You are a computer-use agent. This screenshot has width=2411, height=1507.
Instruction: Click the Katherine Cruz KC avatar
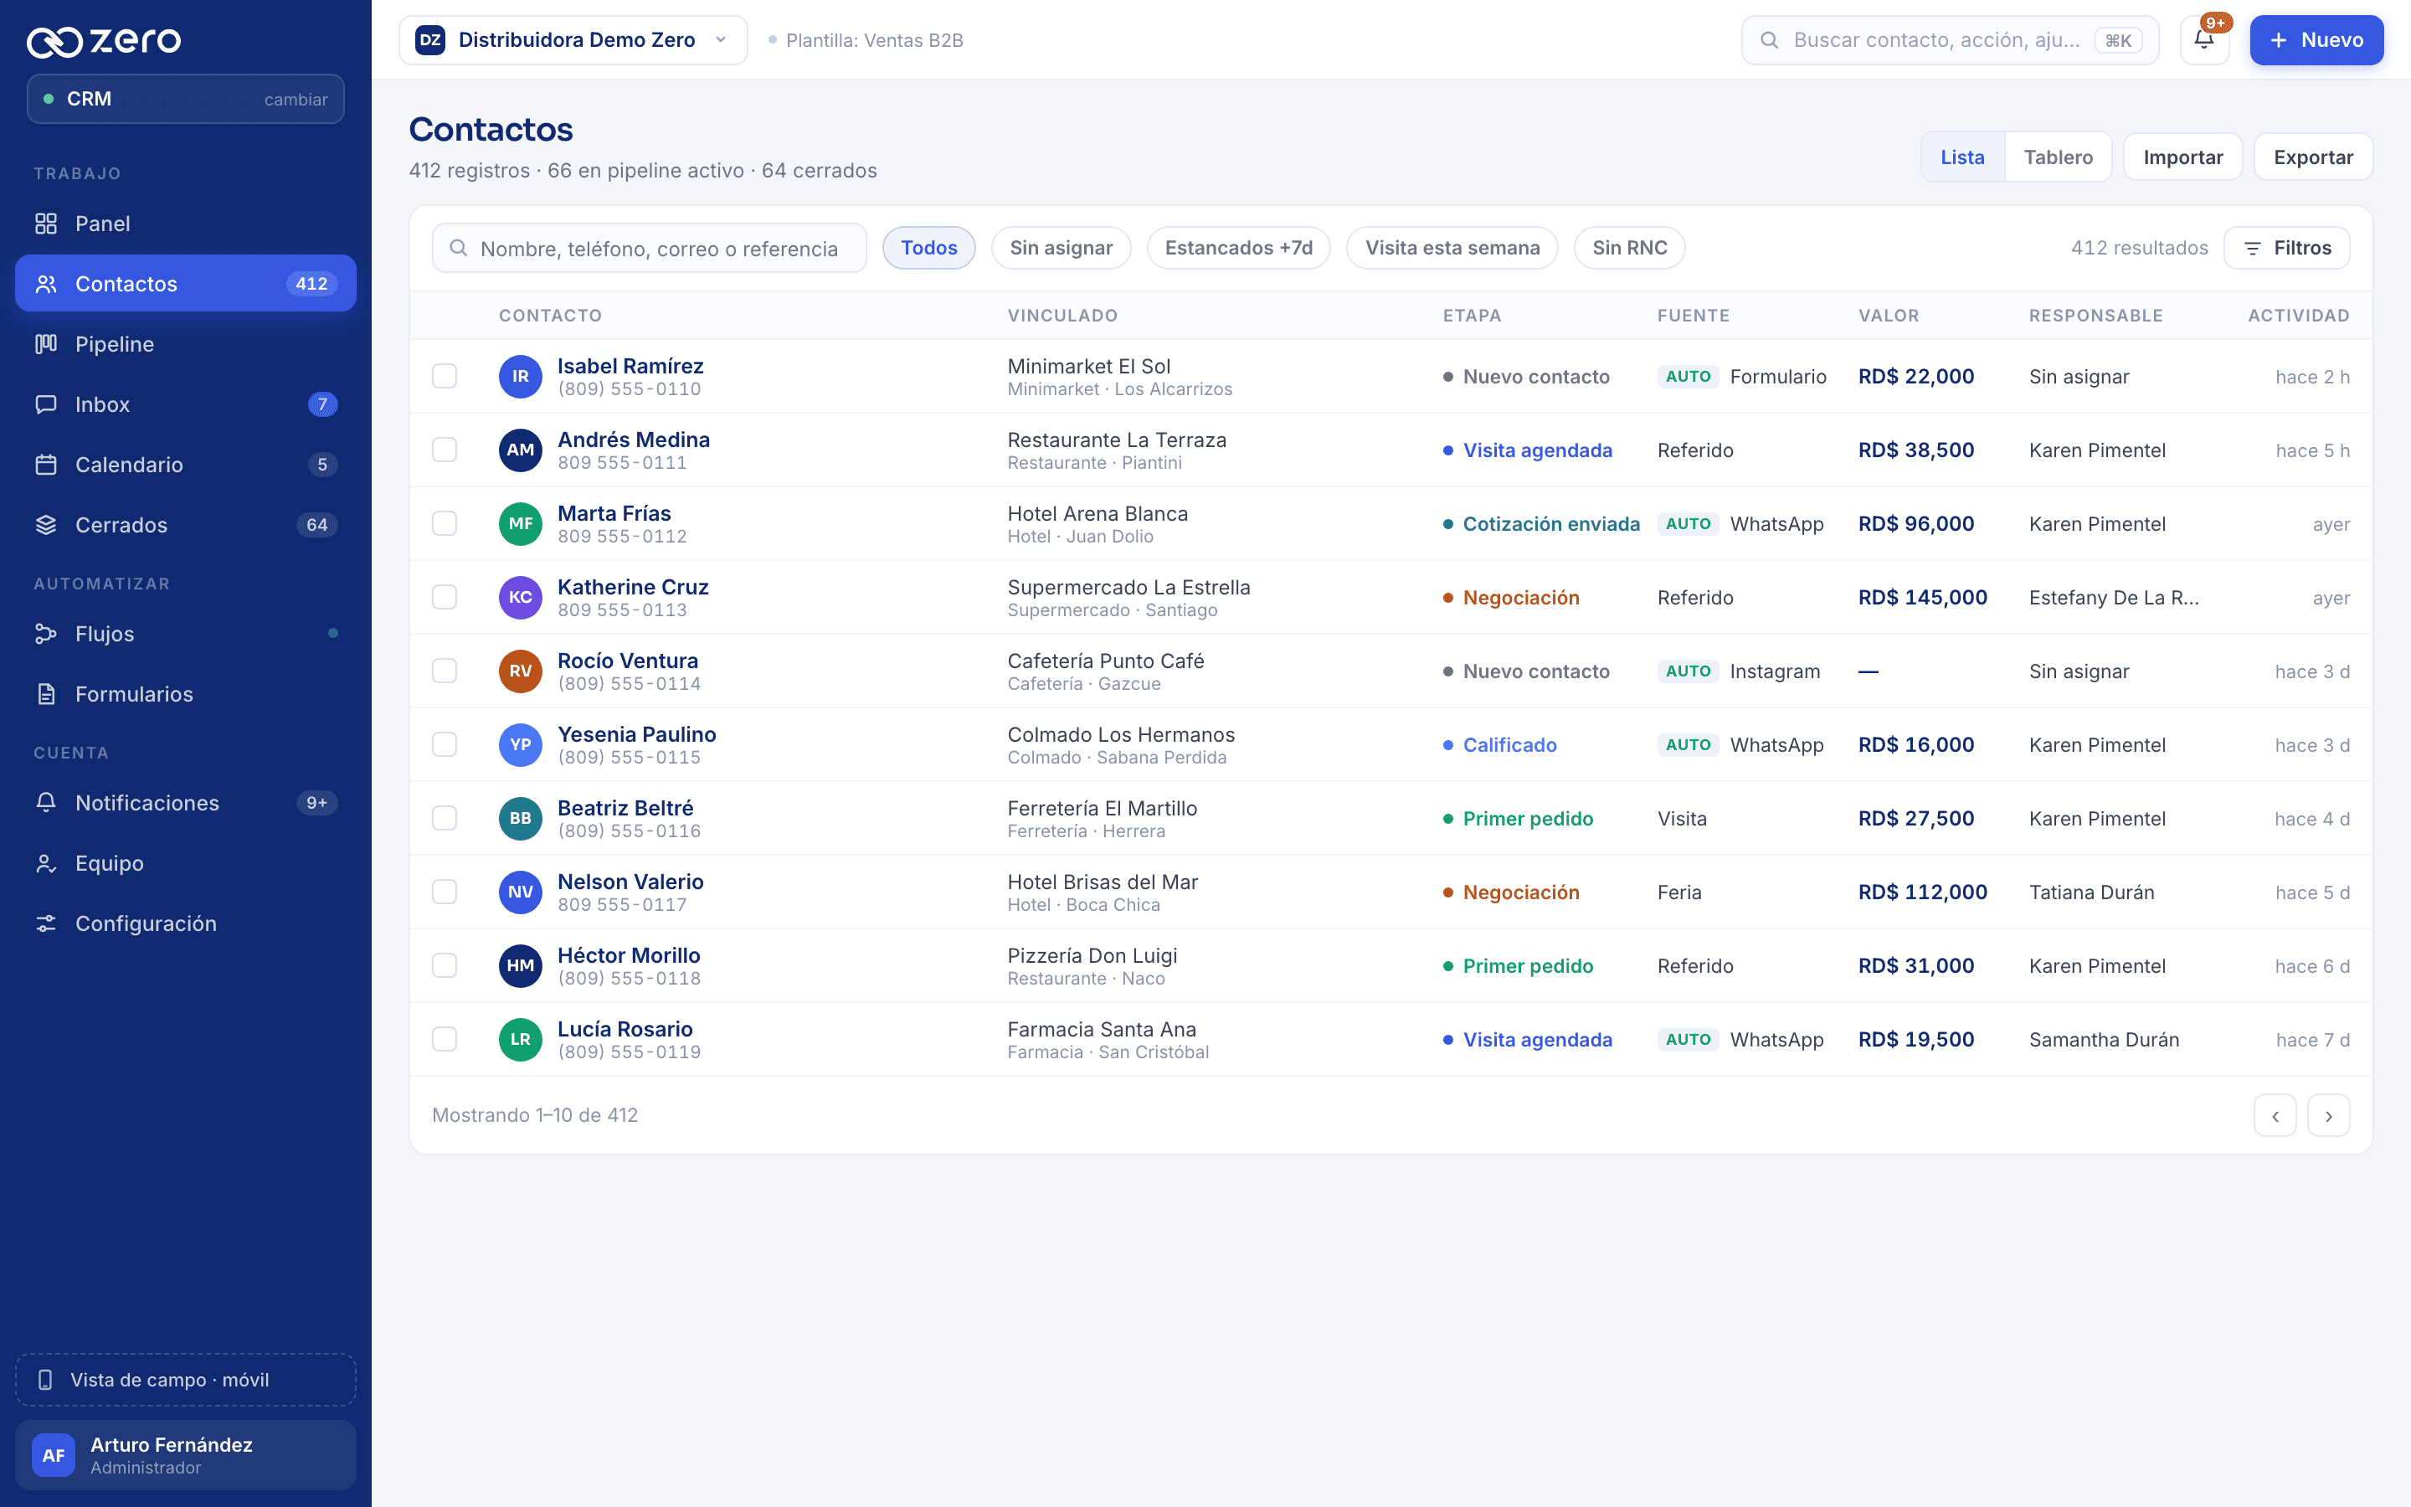pyautogui.click(x=520, y=597)
